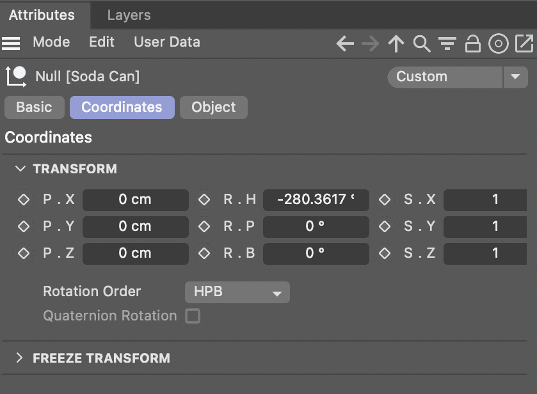Disable the Quaternion Rotation checkbox
The width and height of the screenshot is (537, 394).
pos(193,315)
